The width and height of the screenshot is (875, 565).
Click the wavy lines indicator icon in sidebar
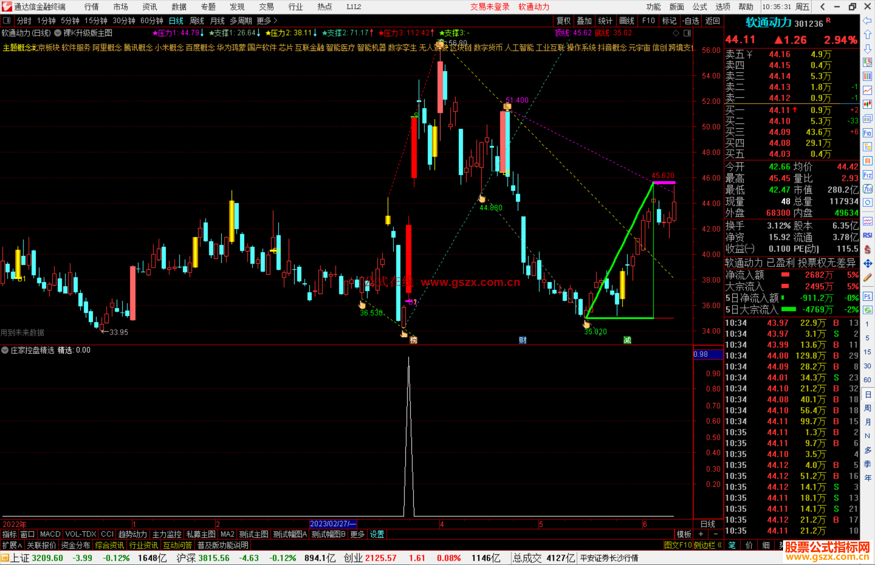pos(867,221)
